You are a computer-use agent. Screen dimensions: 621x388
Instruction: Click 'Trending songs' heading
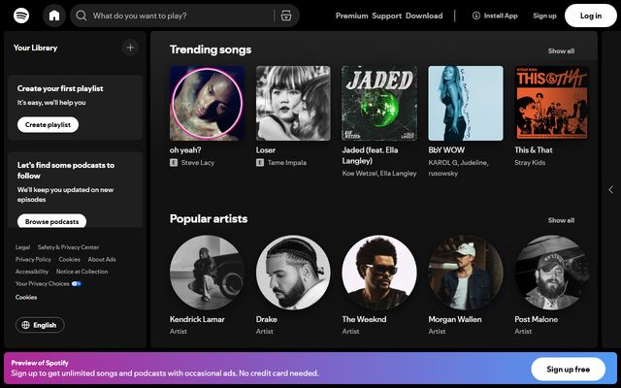point(211,49)
